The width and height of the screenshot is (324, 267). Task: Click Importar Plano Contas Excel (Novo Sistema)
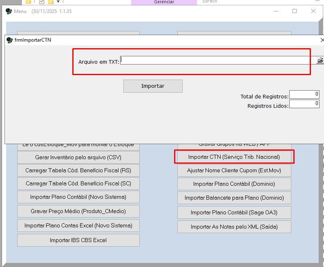coord(78,225)
